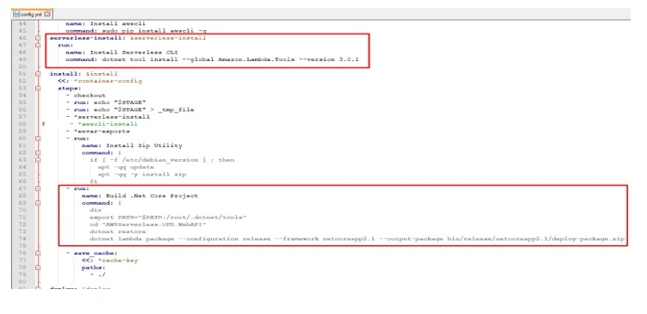
Task: Click the 'dotnet restore' line
Action: click(118, 231)
